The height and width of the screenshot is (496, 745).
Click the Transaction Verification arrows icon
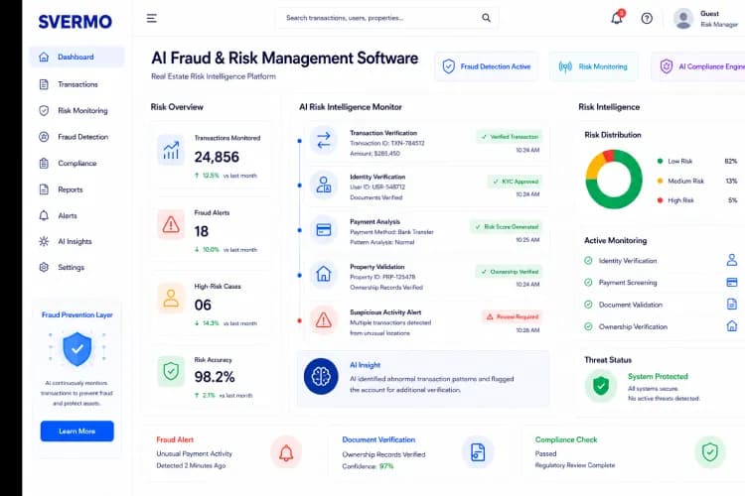click(324, 141)
